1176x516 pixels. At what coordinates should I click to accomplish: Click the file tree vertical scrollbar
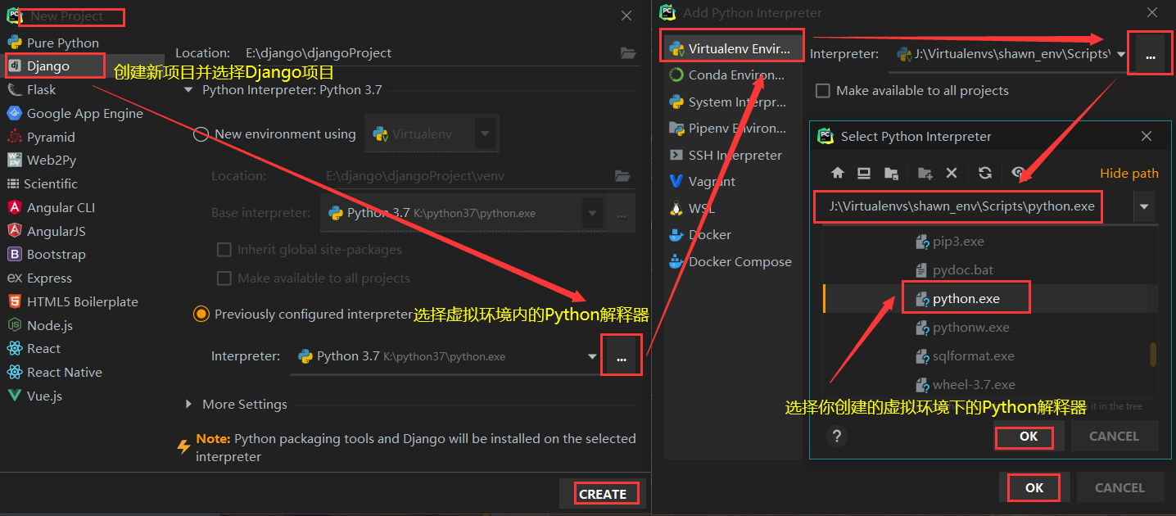(x=1153, y=355)
